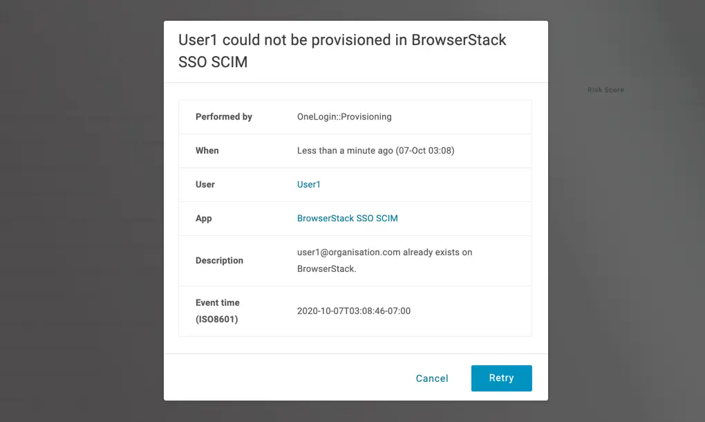Click the "(ISO8601)" label text
This screenshot has height=422, width=705.
click(x=217, y=320)
